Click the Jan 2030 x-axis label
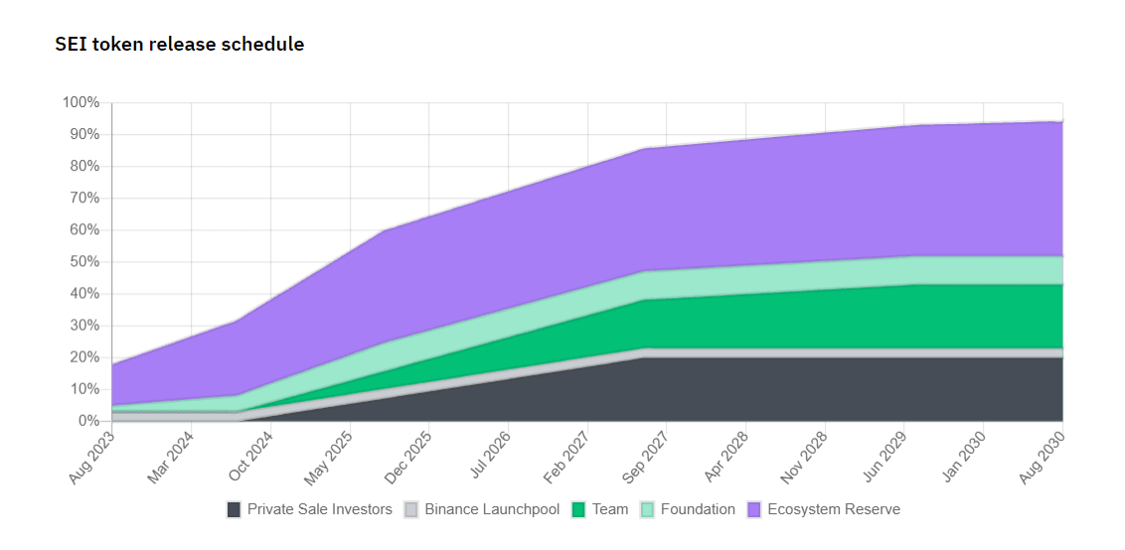The image size is (1125, 550). [x=964, y=456]
